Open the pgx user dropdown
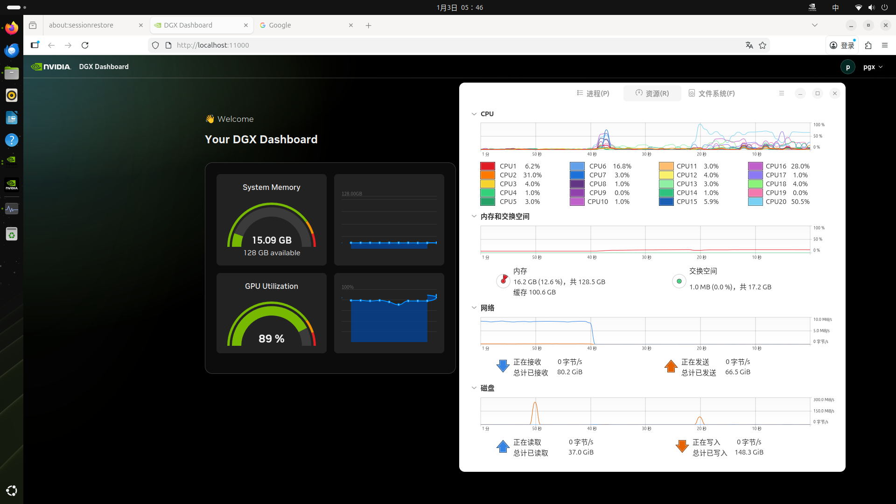Viewport: 896px width, 504px height. point(873,67)
